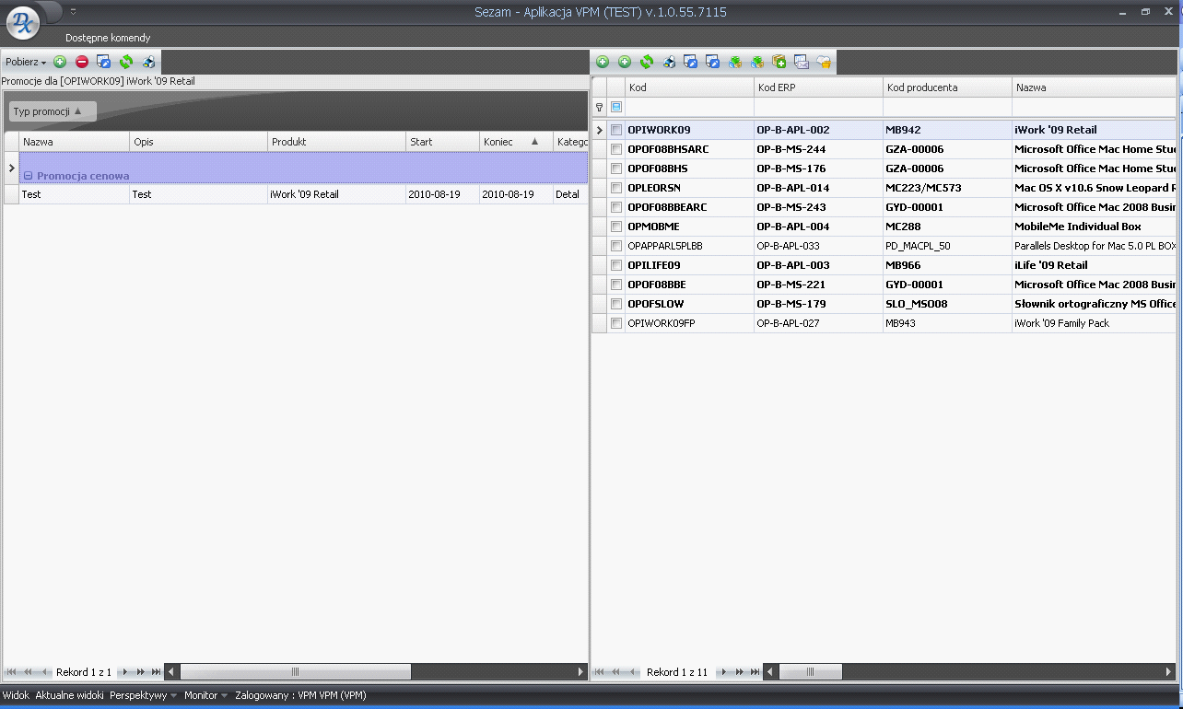Go to first record in promotions navigator

10,672
